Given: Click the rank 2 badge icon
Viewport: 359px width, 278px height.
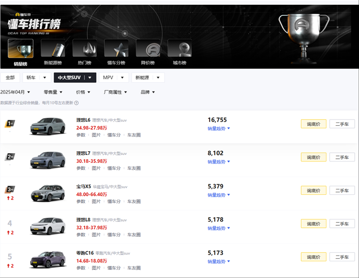Looking at the screenshot, I should click(10, 157).
